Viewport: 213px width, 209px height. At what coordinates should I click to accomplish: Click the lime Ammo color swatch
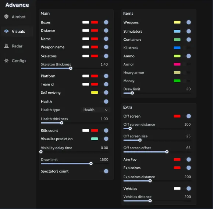(x=177, y=56)
